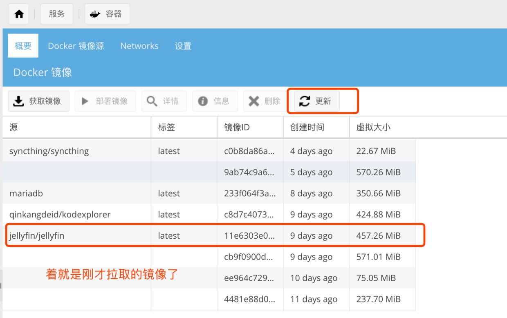Click the 信息 info button
The image size is (507, 318).
click(x=215, y=101)
